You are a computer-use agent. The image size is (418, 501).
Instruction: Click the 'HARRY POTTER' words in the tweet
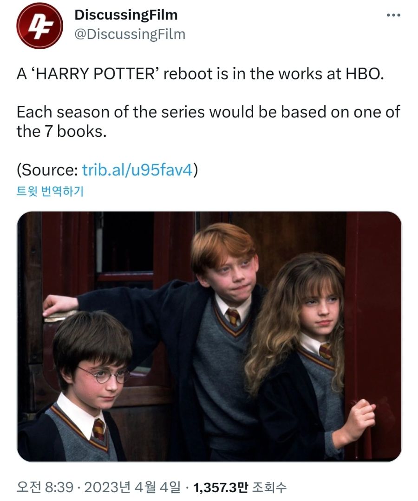[96, 74]
